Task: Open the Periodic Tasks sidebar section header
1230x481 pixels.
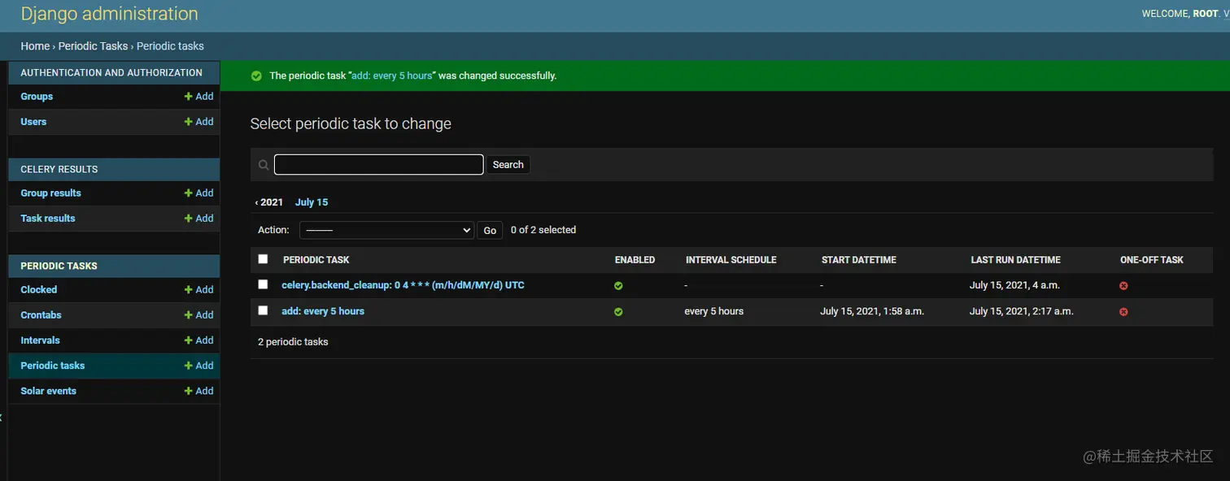Action: point(59,266)
